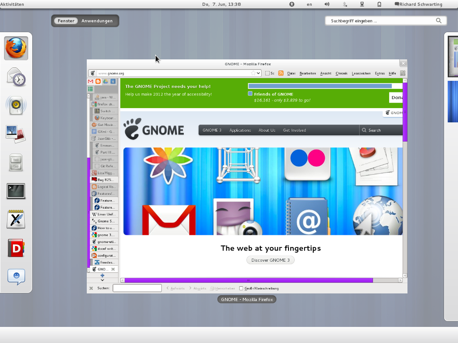Click the Gmail pinned tab icon
Image resolution: width=458 pixels, height=343 pixels.
[x=90, y=81]
